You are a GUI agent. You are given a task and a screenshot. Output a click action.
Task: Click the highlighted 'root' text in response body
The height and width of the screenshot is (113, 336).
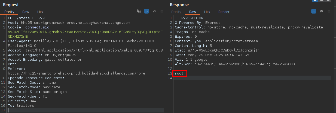[x=179, y=73]
